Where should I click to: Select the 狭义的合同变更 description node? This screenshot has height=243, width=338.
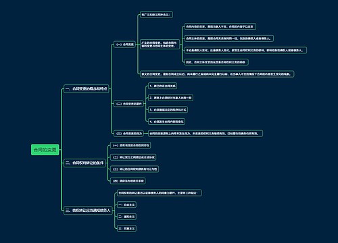point(217,74)
